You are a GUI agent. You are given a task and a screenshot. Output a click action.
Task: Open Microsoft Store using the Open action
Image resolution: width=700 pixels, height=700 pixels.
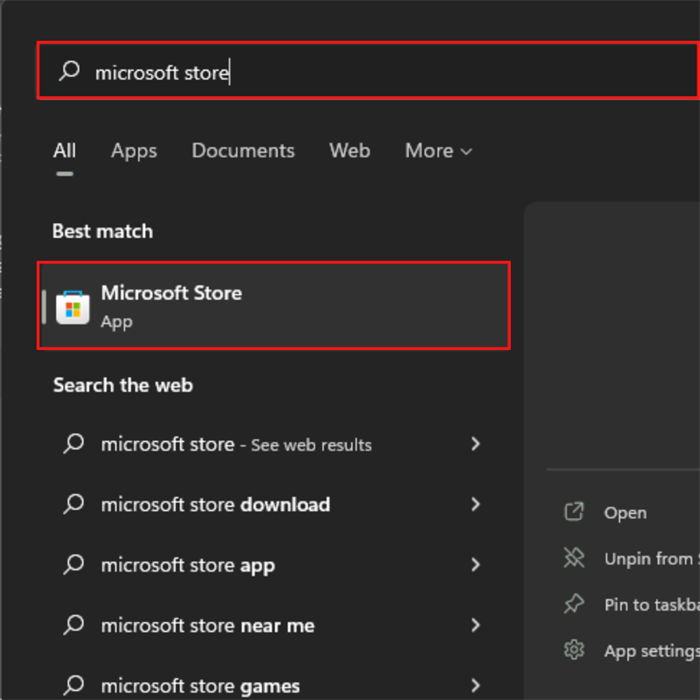click(x=624, y=512)
